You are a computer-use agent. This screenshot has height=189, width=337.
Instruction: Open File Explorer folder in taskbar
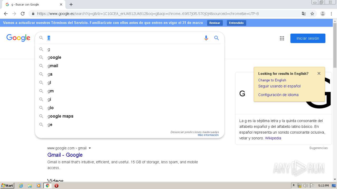point(30,186)
